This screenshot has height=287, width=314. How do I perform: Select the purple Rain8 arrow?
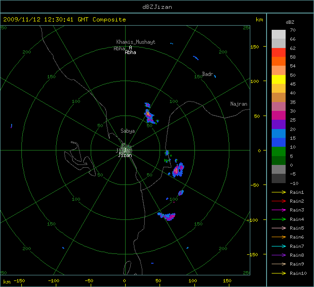279,255
